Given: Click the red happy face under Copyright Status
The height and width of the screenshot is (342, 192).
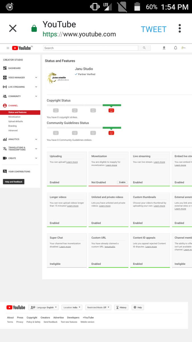Looking at the screenshot, I should coord(111,110).
